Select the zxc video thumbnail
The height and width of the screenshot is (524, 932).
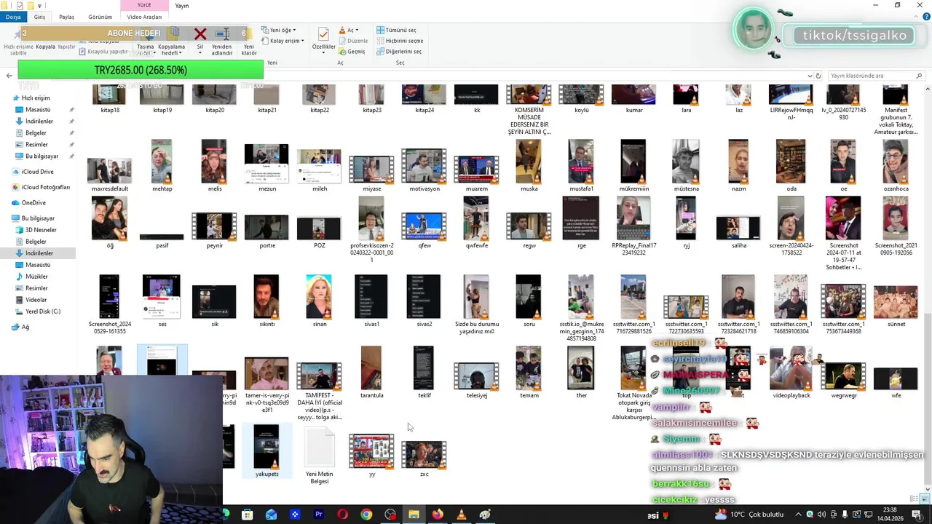coord(424,455)
